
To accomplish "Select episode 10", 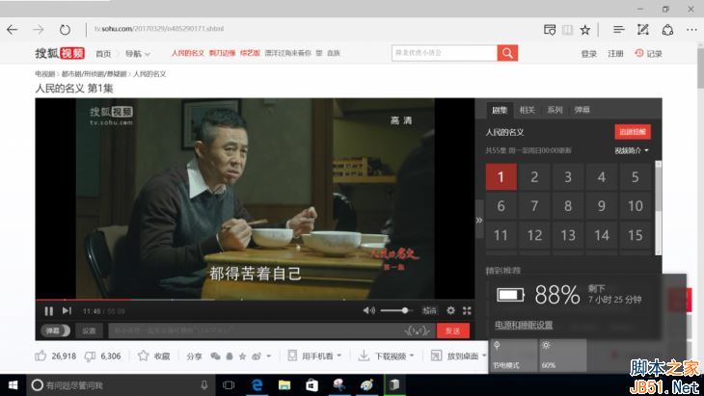I will pyautogui.click(x=635, y=206).
